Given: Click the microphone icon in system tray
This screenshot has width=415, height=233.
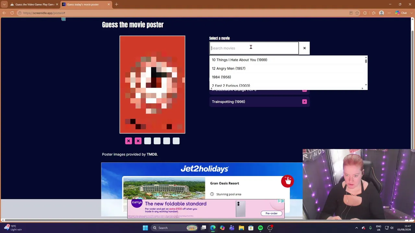Looking at the screenshot, I should (x=370, y=228).
